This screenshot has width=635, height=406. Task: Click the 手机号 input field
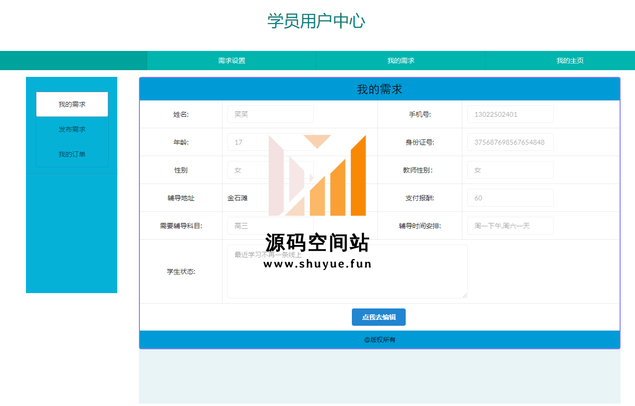[x=510, y=114]
